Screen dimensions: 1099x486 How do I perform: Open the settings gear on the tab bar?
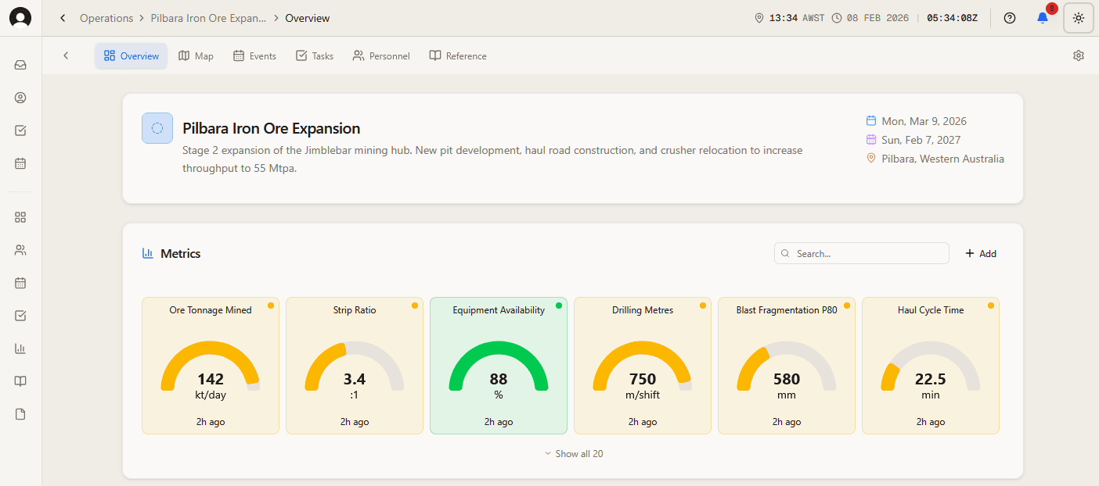coord(1078,55)
